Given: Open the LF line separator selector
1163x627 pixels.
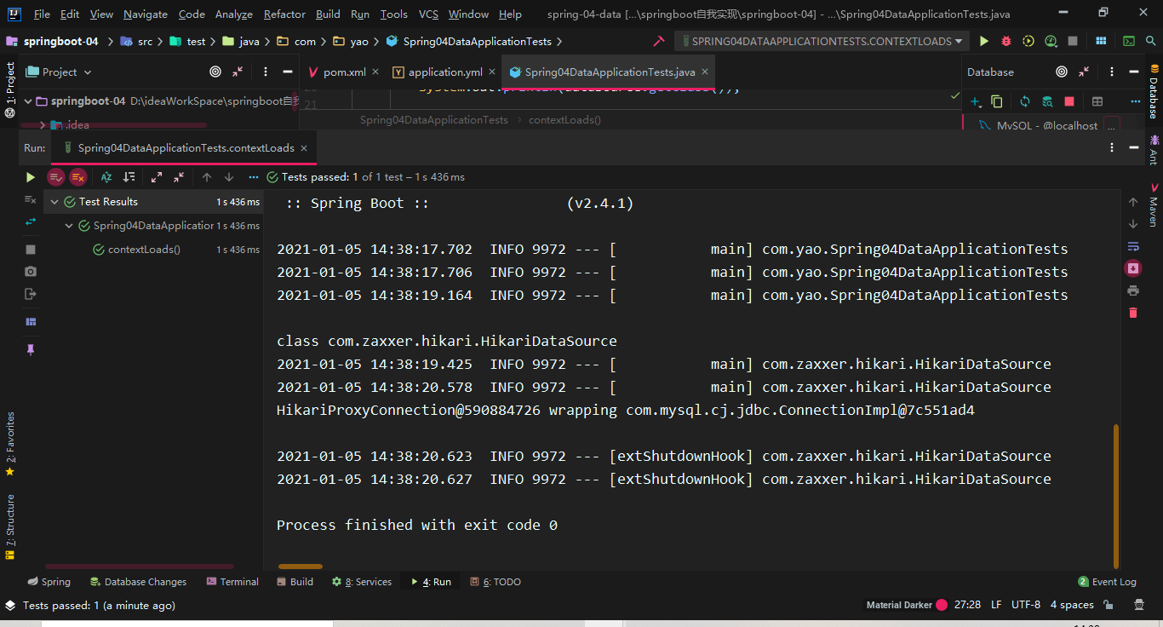Looking at the screenshot, I should (x=996, y=605).
